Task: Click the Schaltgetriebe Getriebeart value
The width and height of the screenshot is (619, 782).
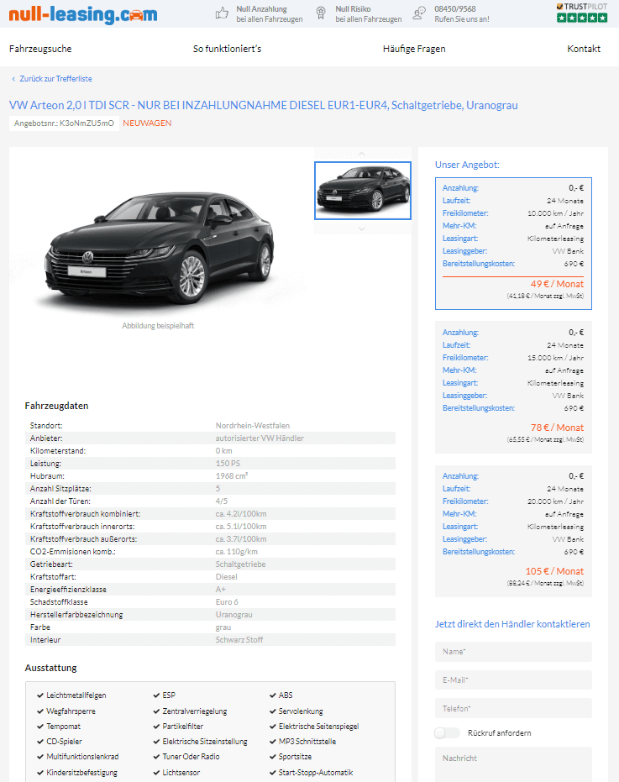Action: pos(240,564)
